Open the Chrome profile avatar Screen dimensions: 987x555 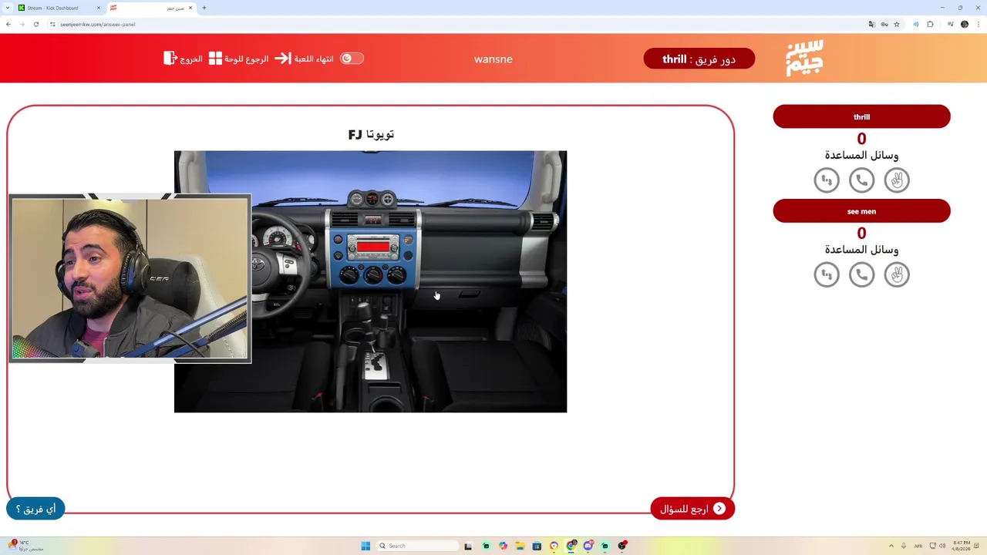point(965,24)
